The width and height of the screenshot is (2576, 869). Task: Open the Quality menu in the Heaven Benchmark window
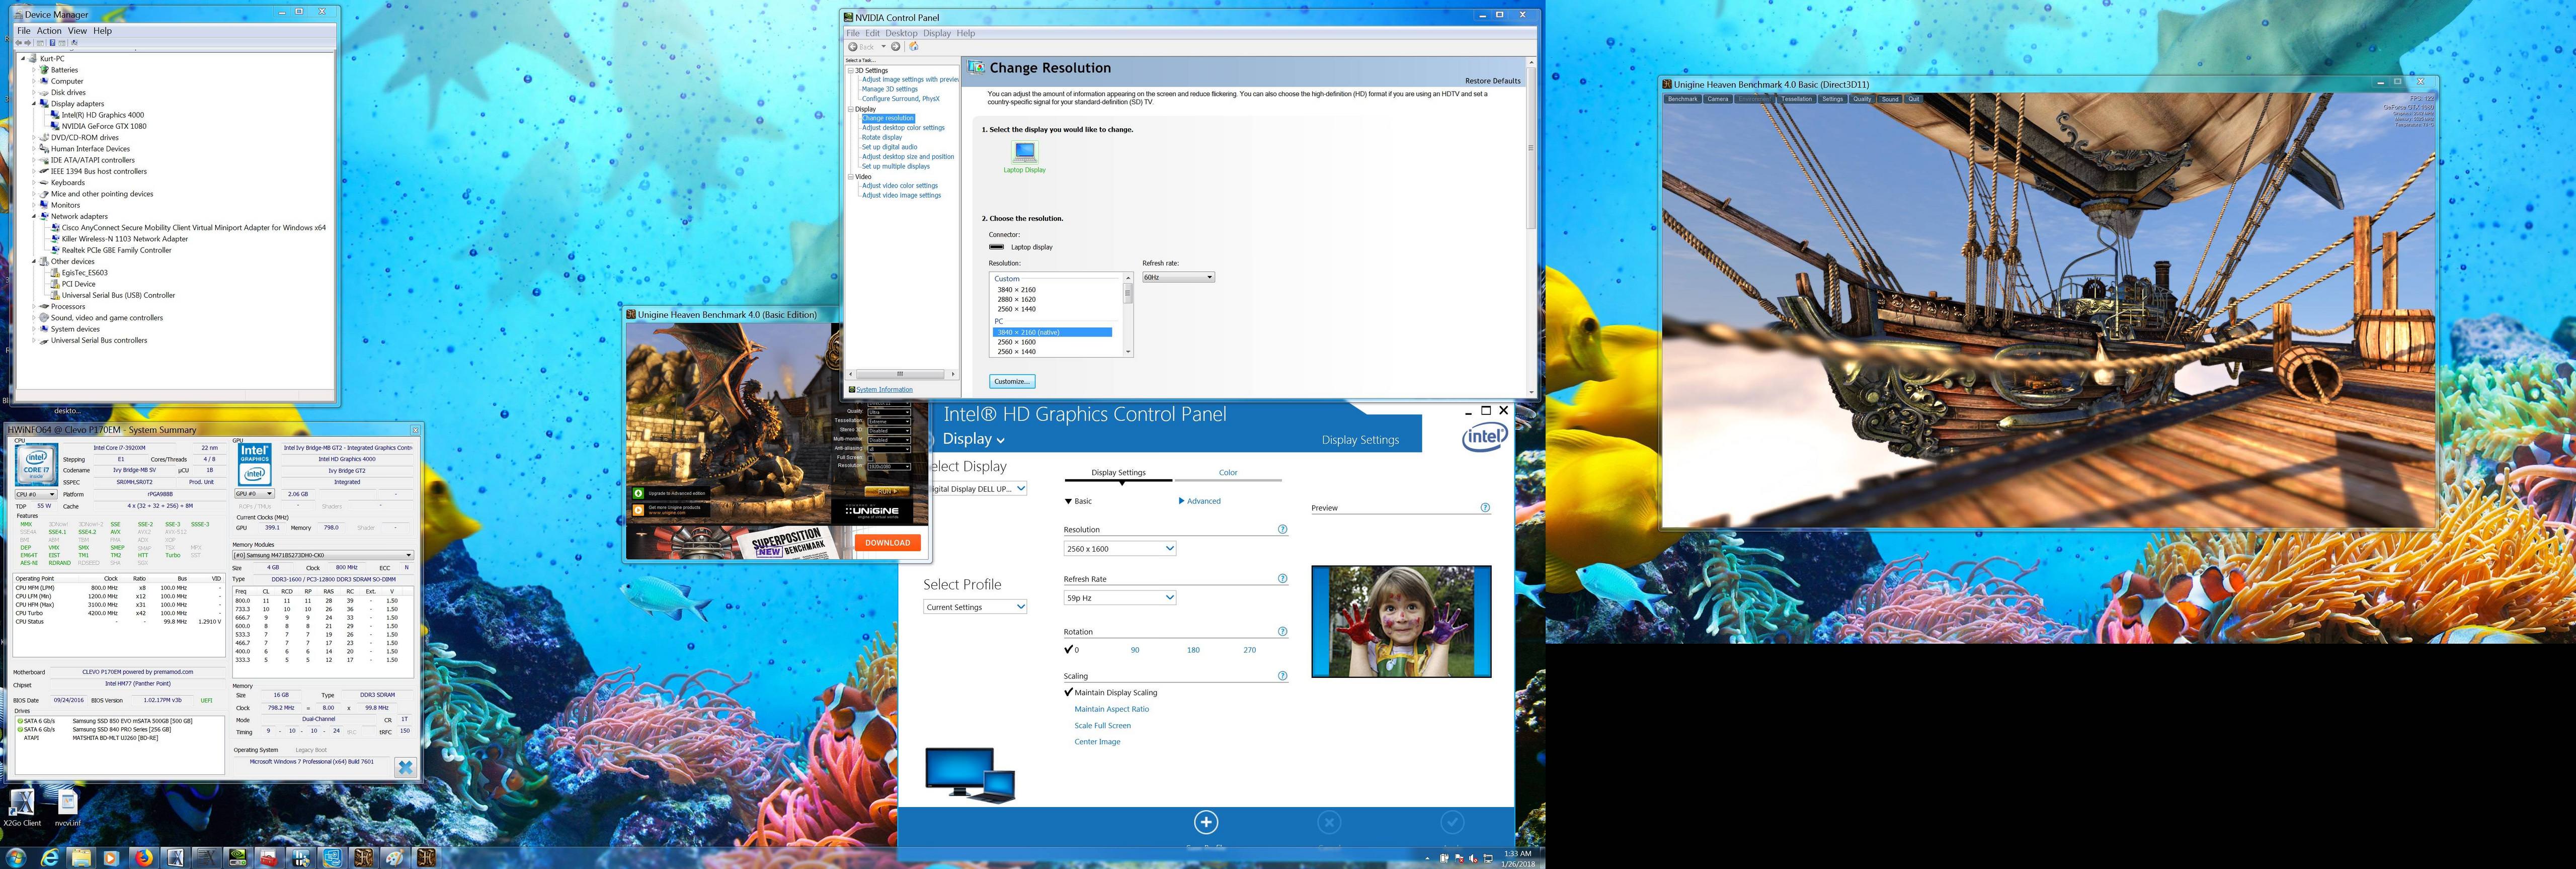[1862, 99]
